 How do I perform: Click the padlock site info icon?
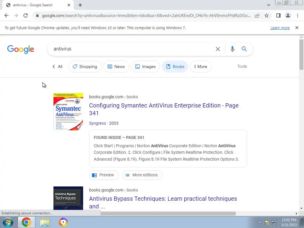pos(37,15)
